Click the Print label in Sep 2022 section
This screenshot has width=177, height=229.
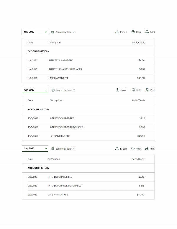click(x=152, y=149)
